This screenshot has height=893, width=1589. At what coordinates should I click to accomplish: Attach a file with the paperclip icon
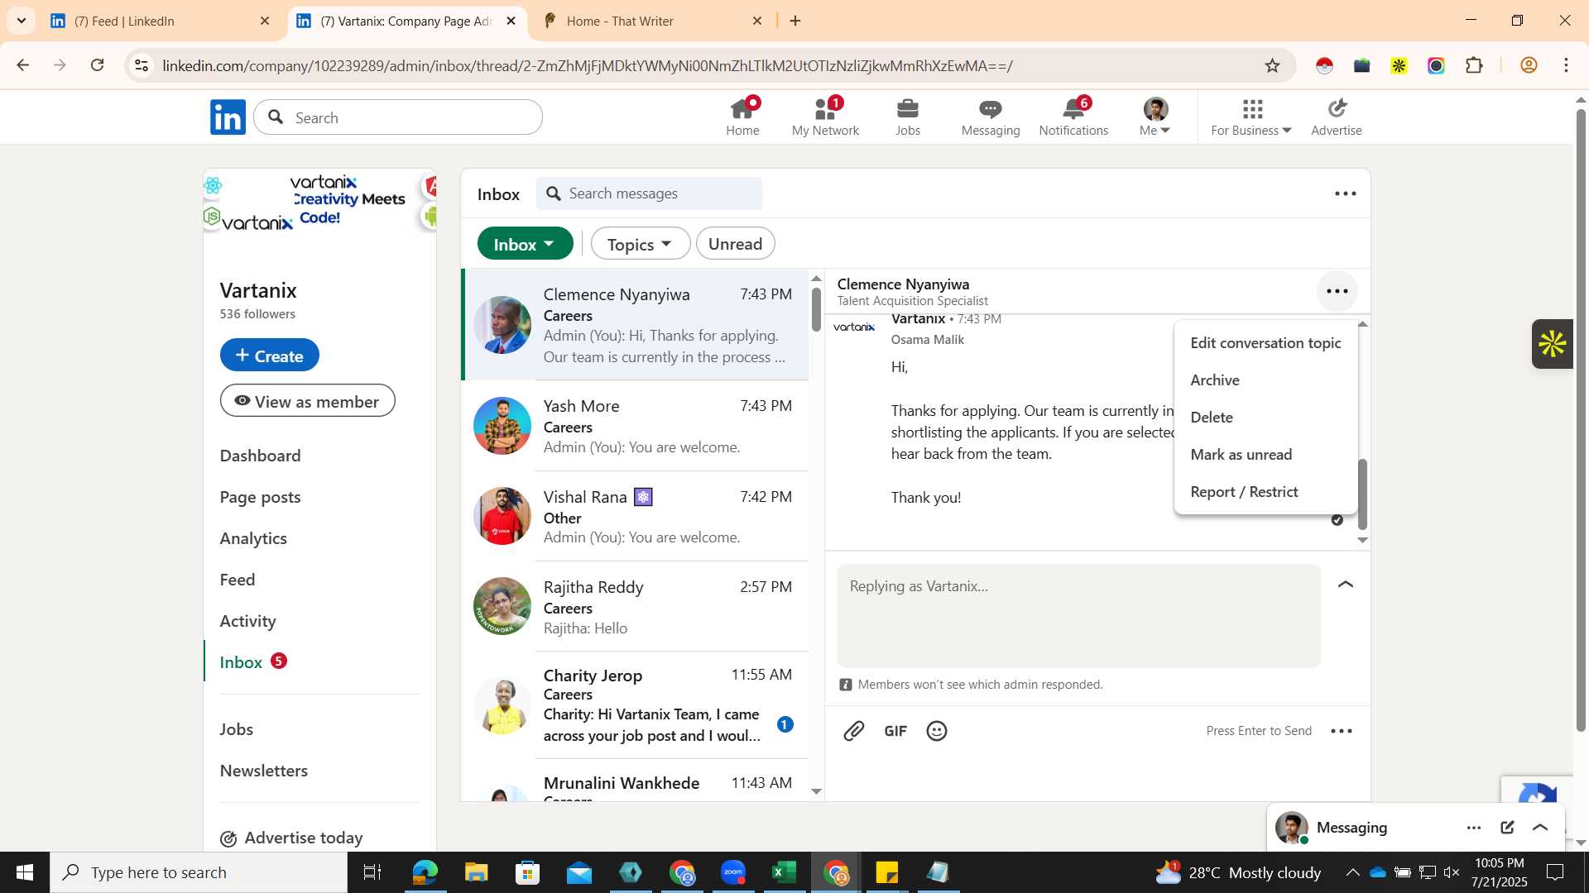[x=854, y=731]
